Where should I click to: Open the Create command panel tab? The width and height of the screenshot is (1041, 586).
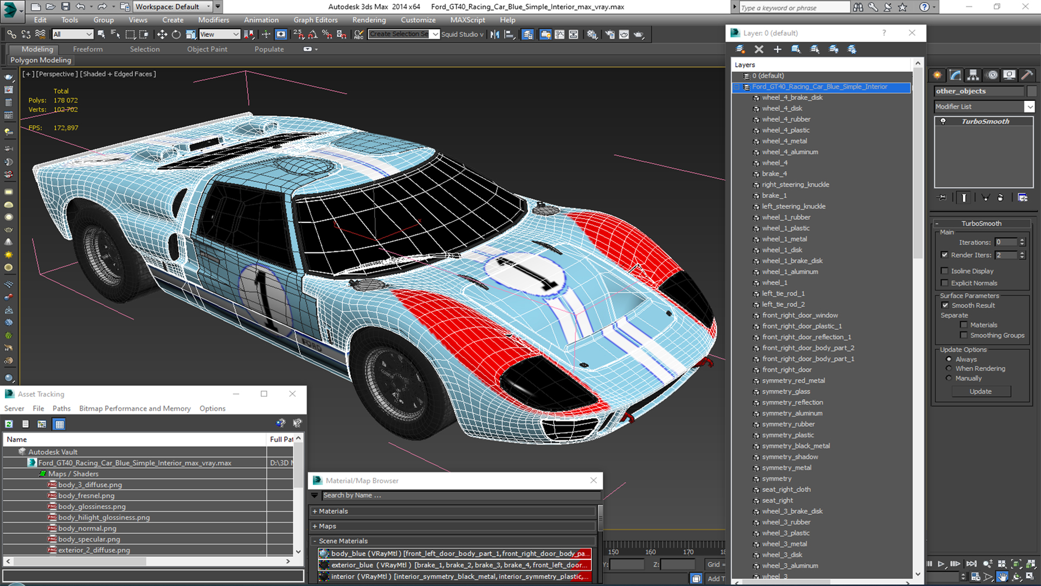point(937,75)
